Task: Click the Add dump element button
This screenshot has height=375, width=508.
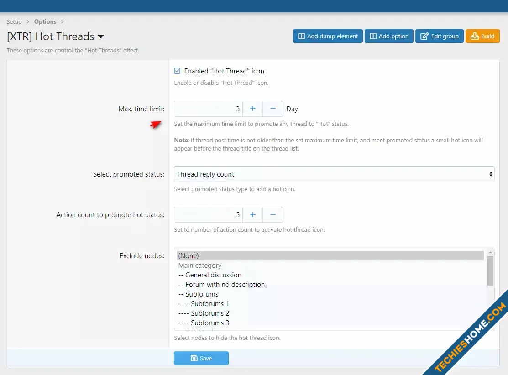Action: tap(328, 36)
